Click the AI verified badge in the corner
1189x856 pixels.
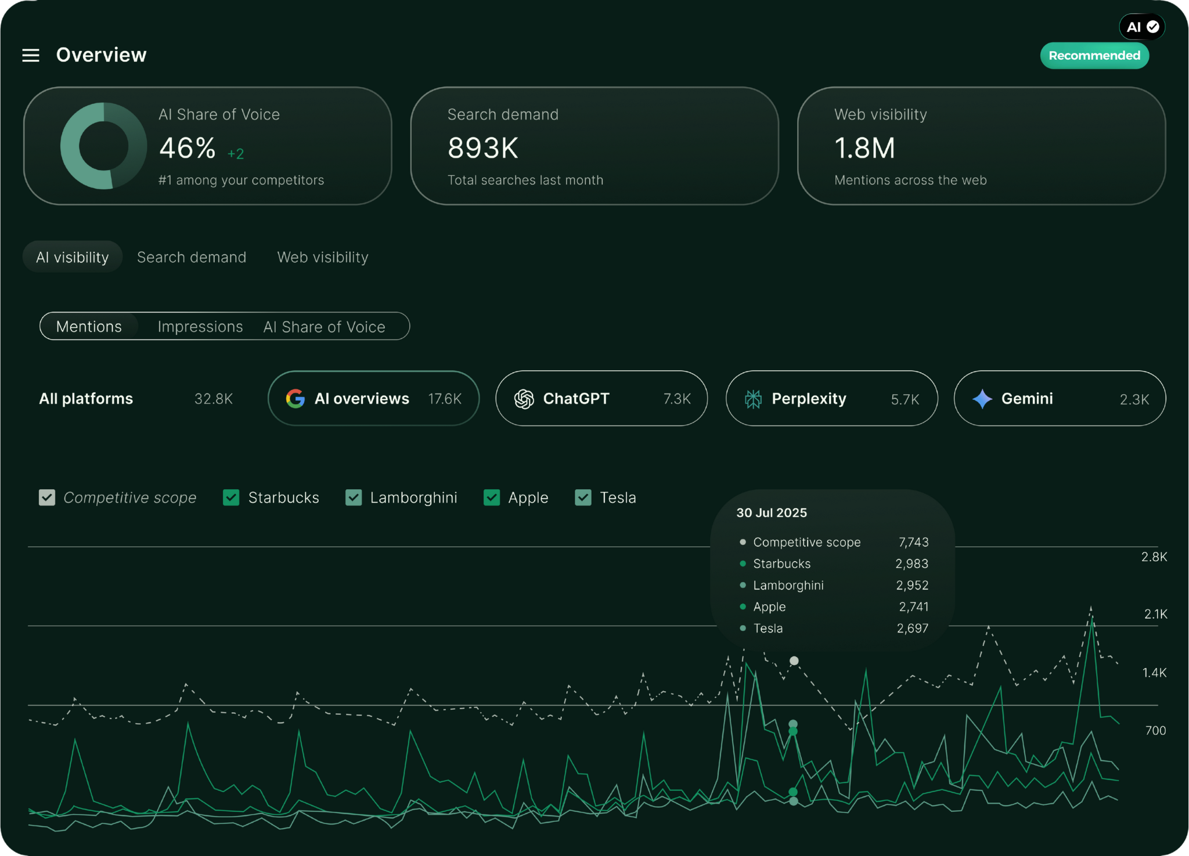click(x=1141, y=26)
